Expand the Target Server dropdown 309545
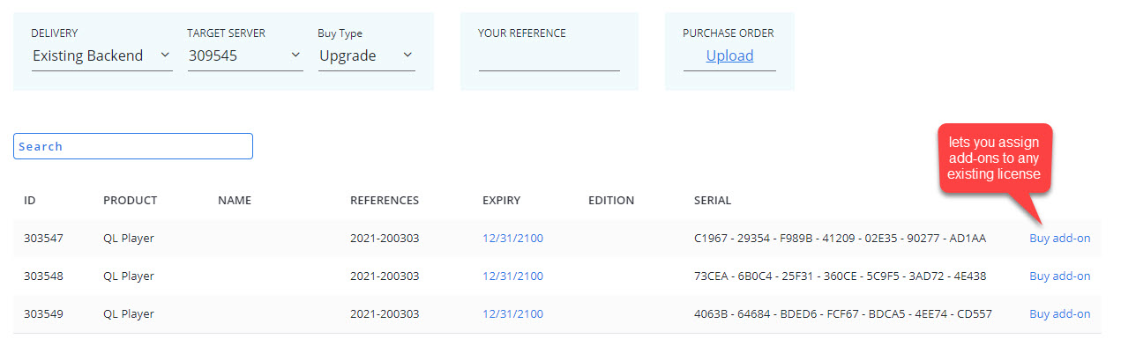 [245, 56]
